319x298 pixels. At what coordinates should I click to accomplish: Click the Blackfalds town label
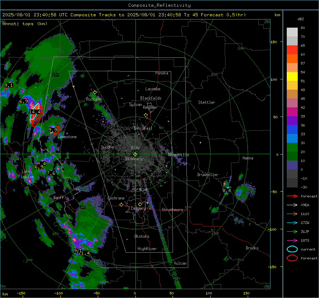[151, 98]
